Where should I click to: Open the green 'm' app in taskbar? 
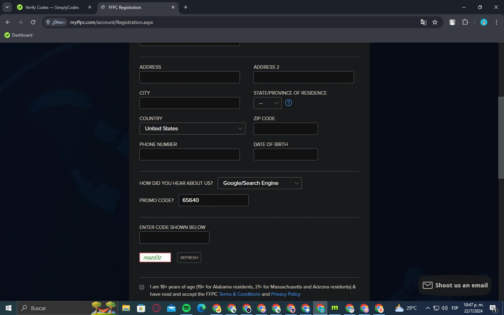[x=335, y=308]
